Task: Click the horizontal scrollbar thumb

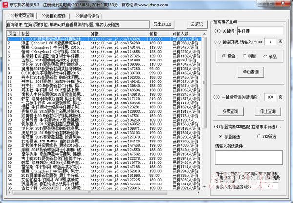Action: [x=90, y=192]
